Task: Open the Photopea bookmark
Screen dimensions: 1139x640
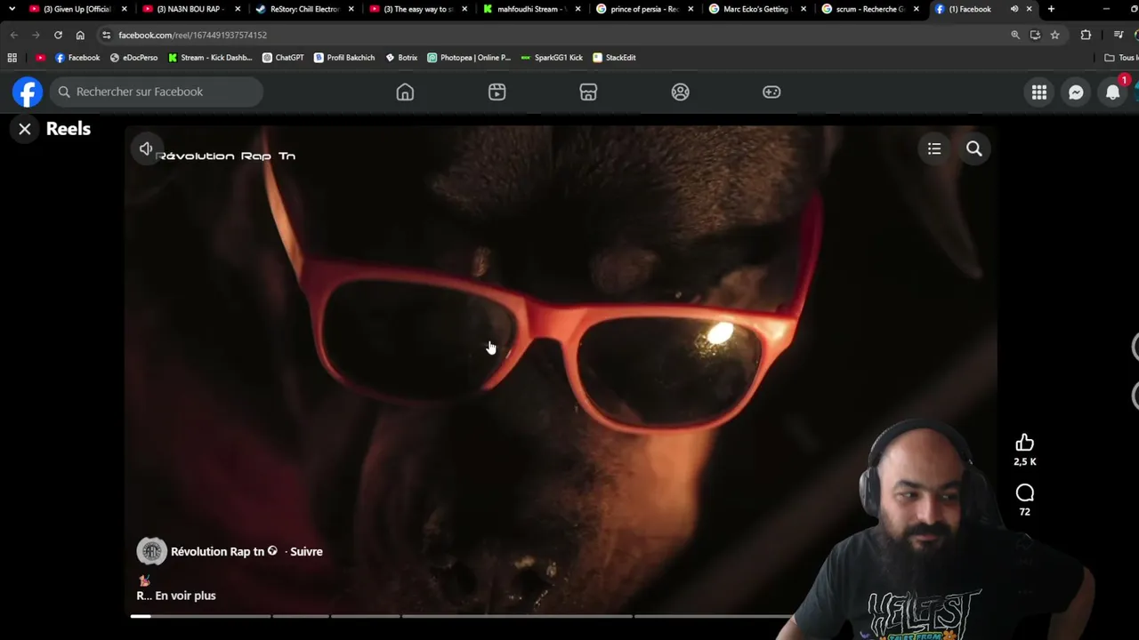Action: click(469, 58)
